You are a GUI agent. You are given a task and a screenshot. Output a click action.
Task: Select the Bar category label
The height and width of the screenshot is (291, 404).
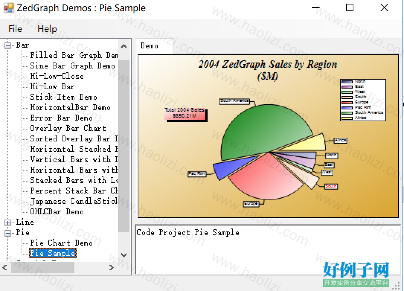tap(22, 45)
